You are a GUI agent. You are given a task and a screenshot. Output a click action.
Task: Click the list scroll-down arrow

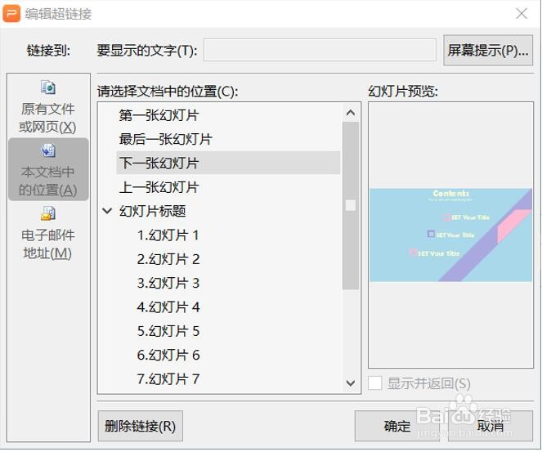coord(351,383)
